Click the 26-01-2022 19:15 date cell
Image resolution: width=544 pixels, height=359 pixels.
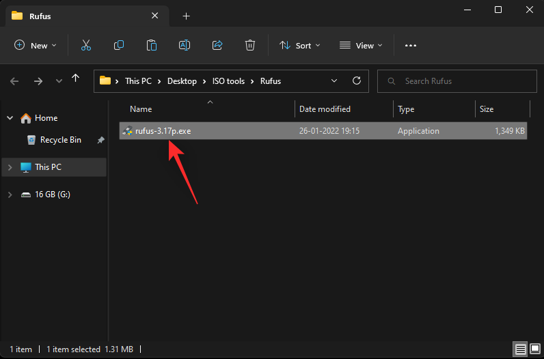tap(329, 131)
